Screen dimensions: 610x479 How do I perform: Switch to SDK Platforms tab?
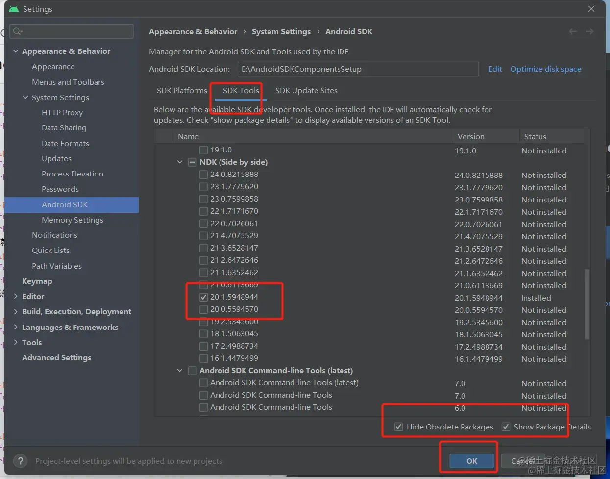[182, 90]
